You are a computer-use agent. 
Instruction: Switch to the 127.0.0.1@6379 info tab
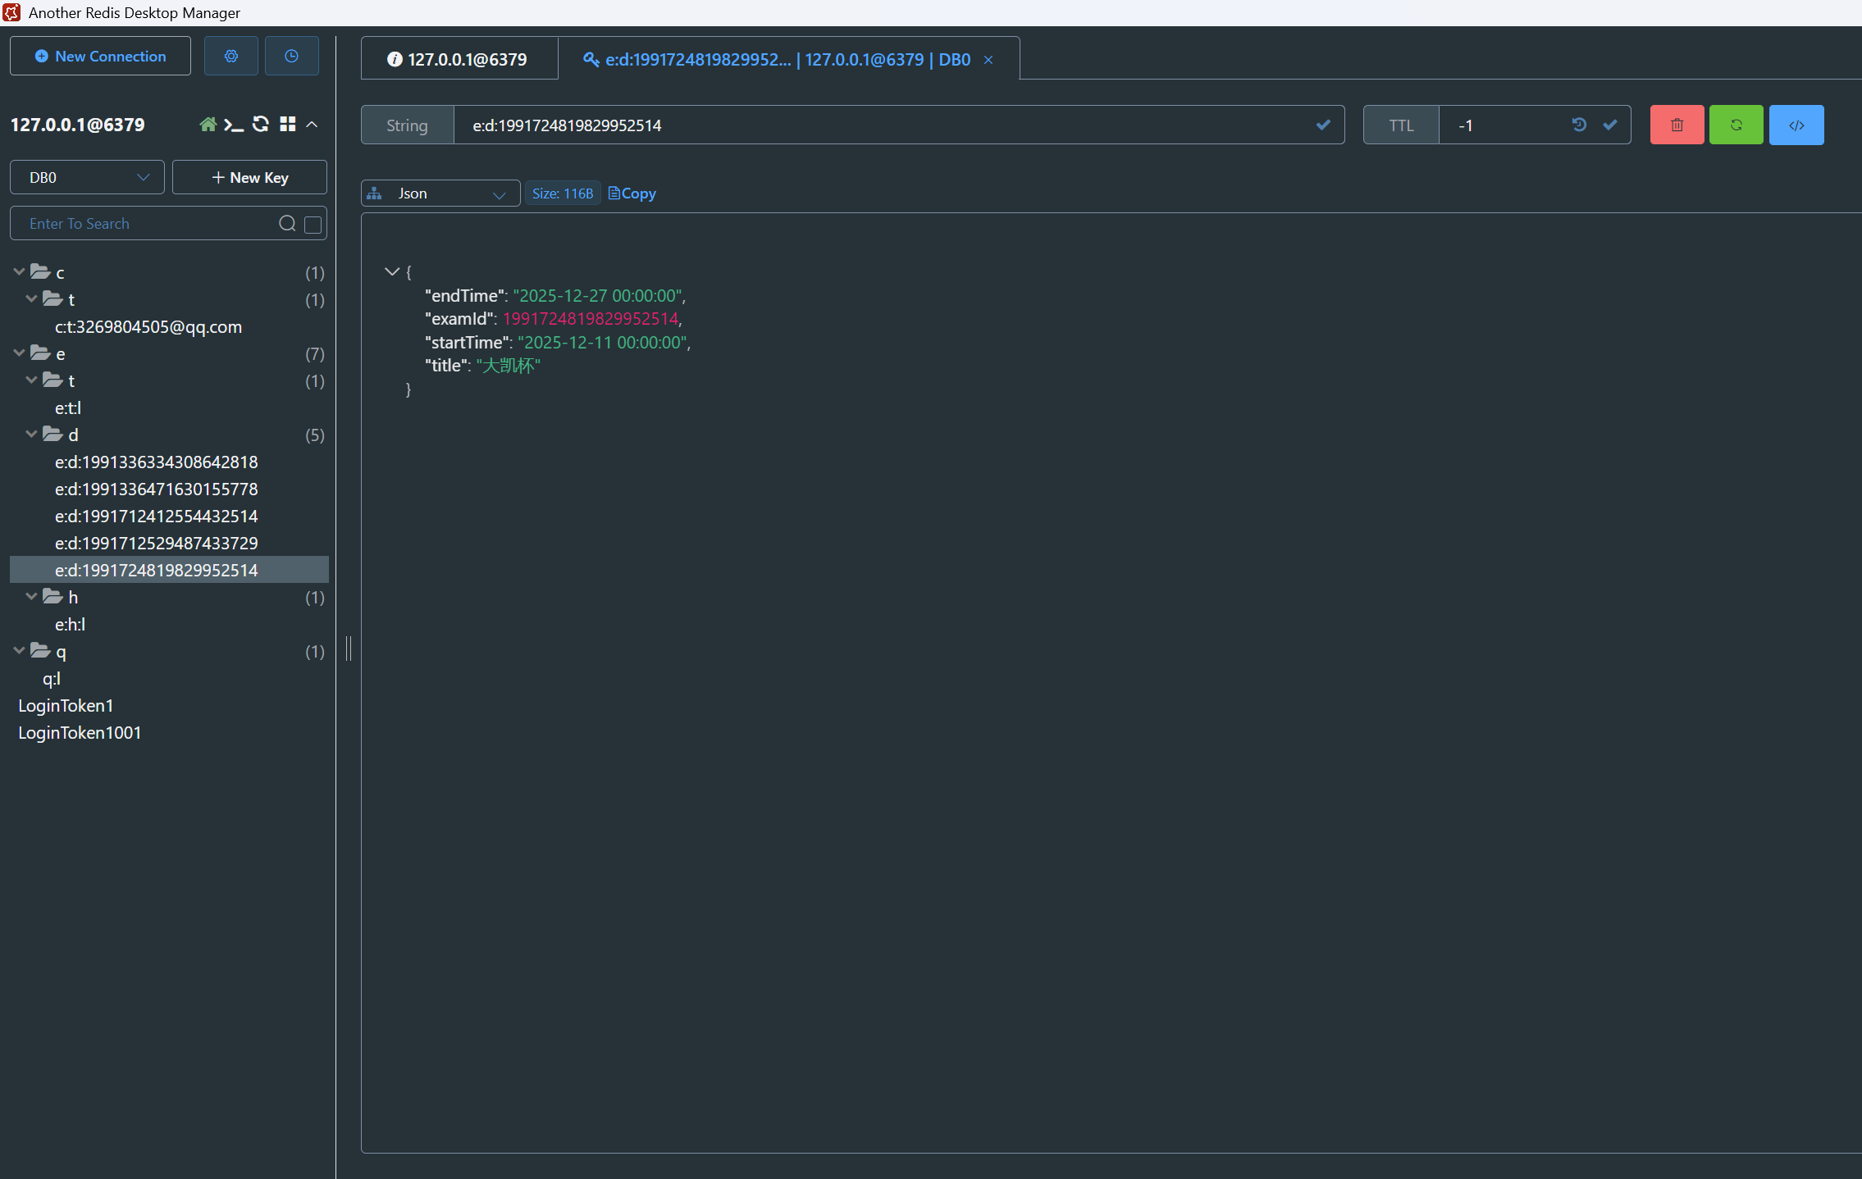pos(459,59)
